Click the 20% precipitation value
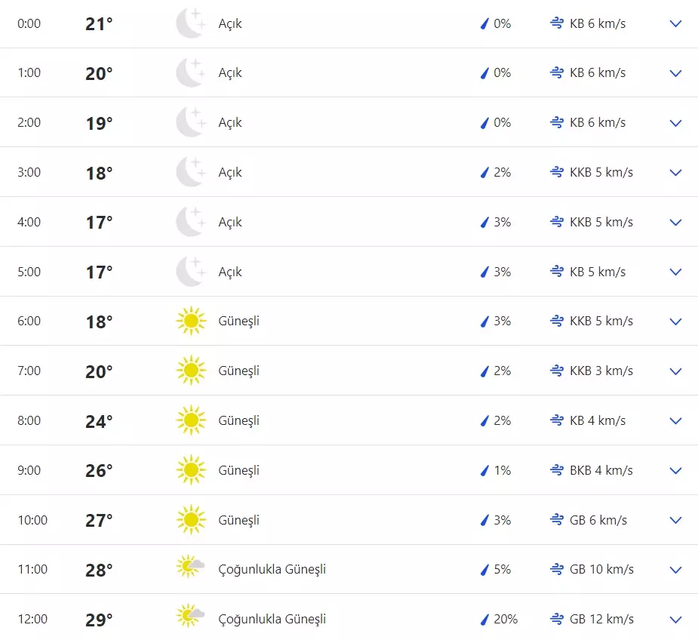 (x=506, y=620)
